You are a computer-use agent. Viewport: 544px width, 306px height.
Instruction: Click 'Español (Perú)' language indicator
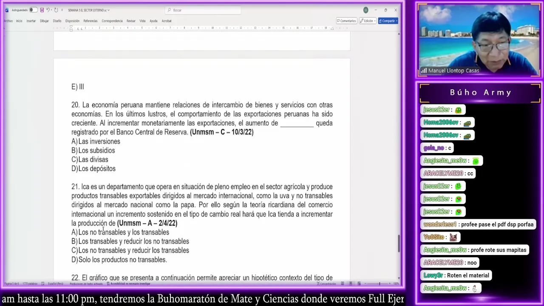click(x=56, y=283)
